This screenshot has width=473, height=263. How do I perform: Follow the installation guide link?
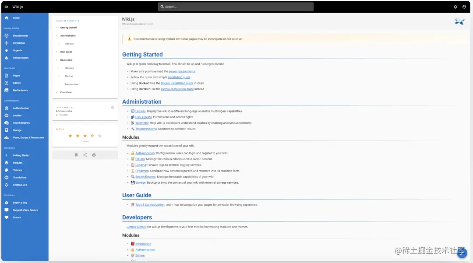click(x=179, y=77)
